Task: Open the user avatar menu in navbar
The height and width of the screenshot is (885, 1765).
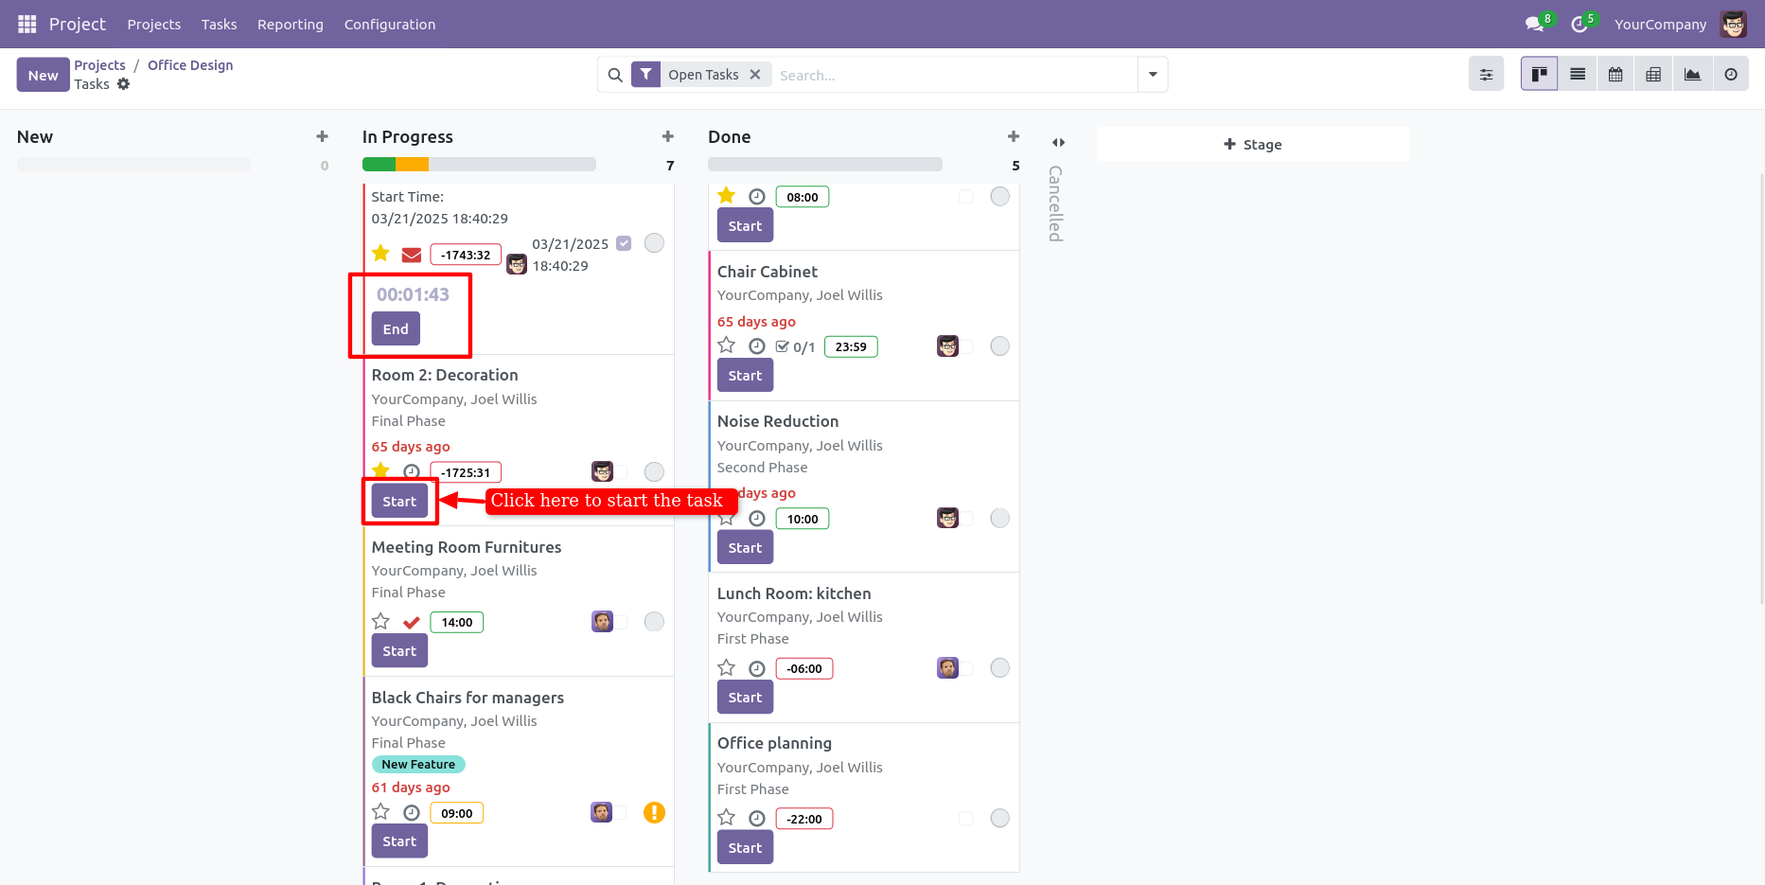Action: [1734, 24]
